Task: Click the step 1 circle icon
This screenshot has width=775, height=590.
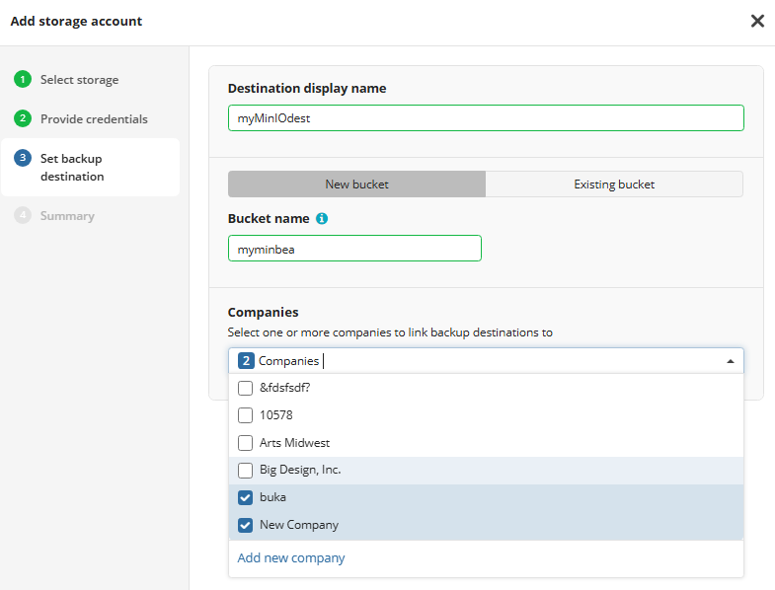Action: click(x=23, y=80)
